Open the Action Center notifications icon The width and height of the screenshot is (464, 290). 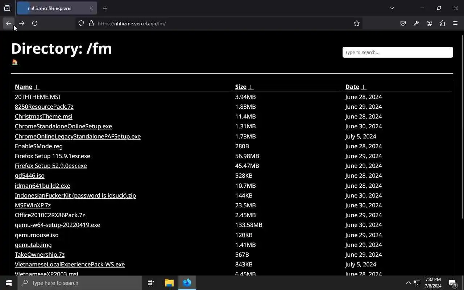[452, 283]
